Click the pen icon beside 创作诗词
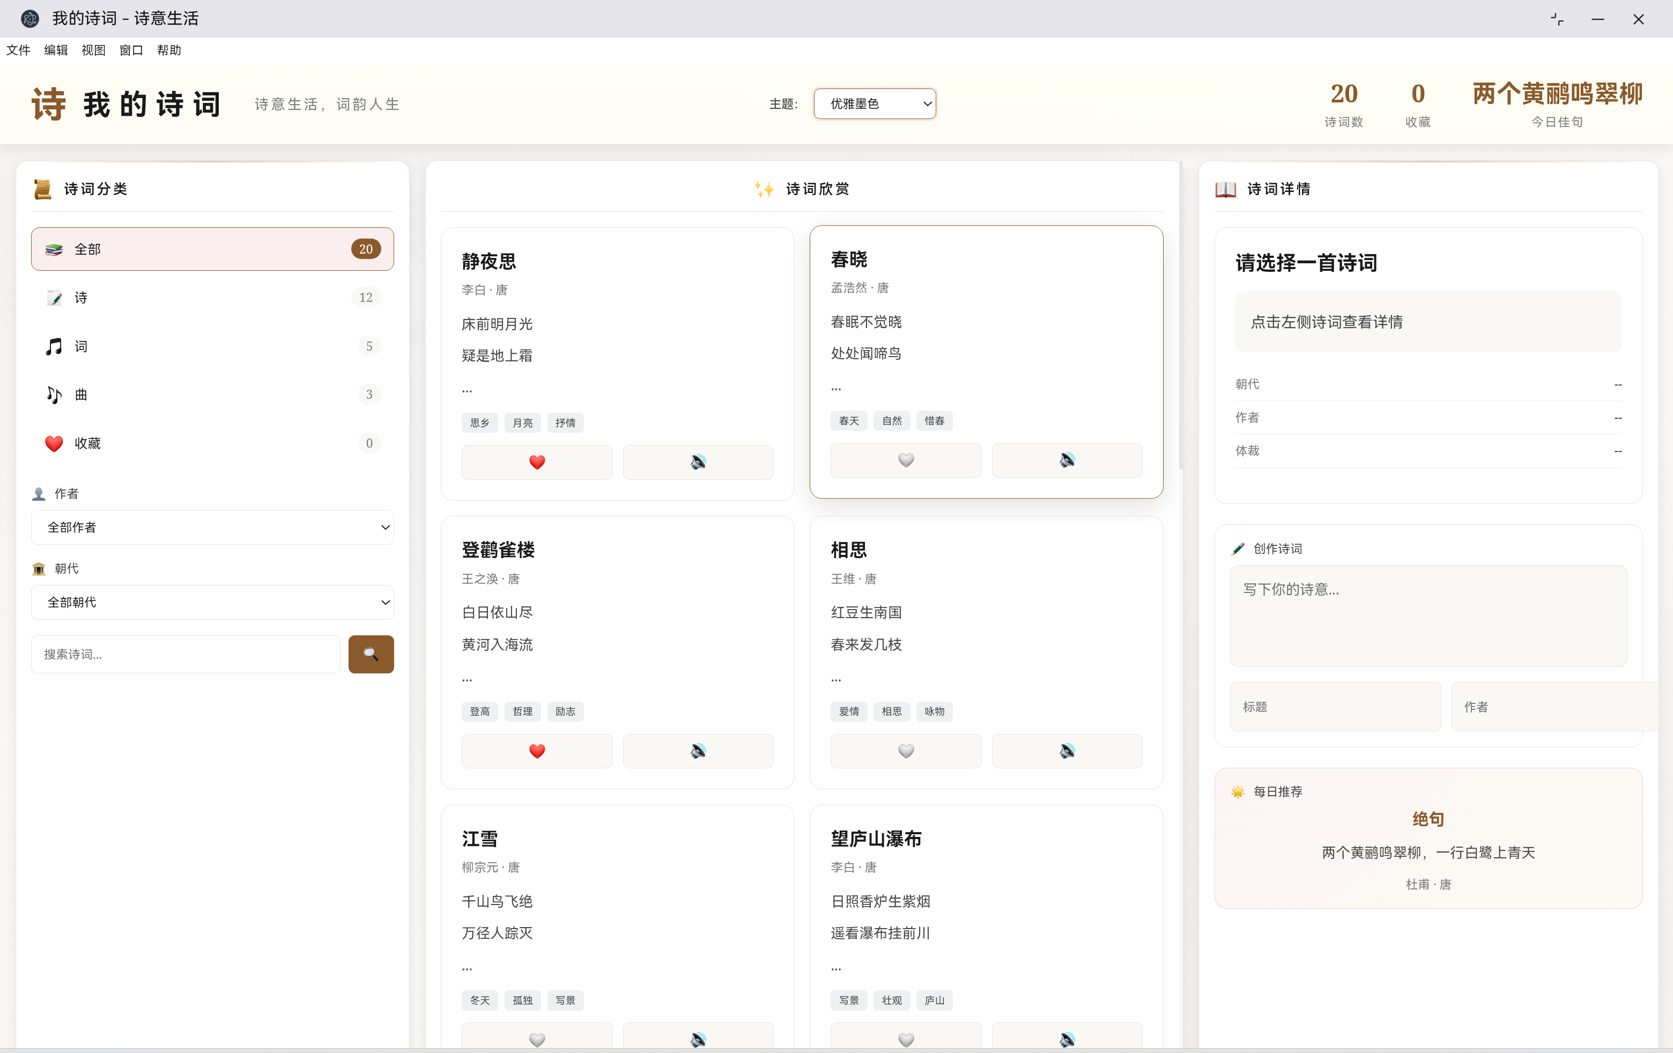The width and height of the screenshot is (1673, 1053). coord(1238,548)
